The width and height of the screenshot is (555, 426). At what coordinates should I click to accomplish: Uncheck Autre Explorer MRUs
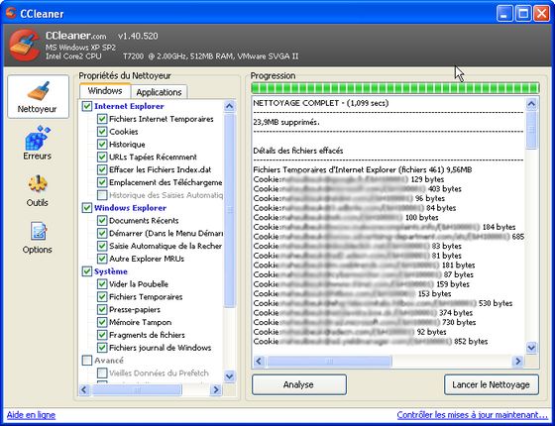[102, 259]
